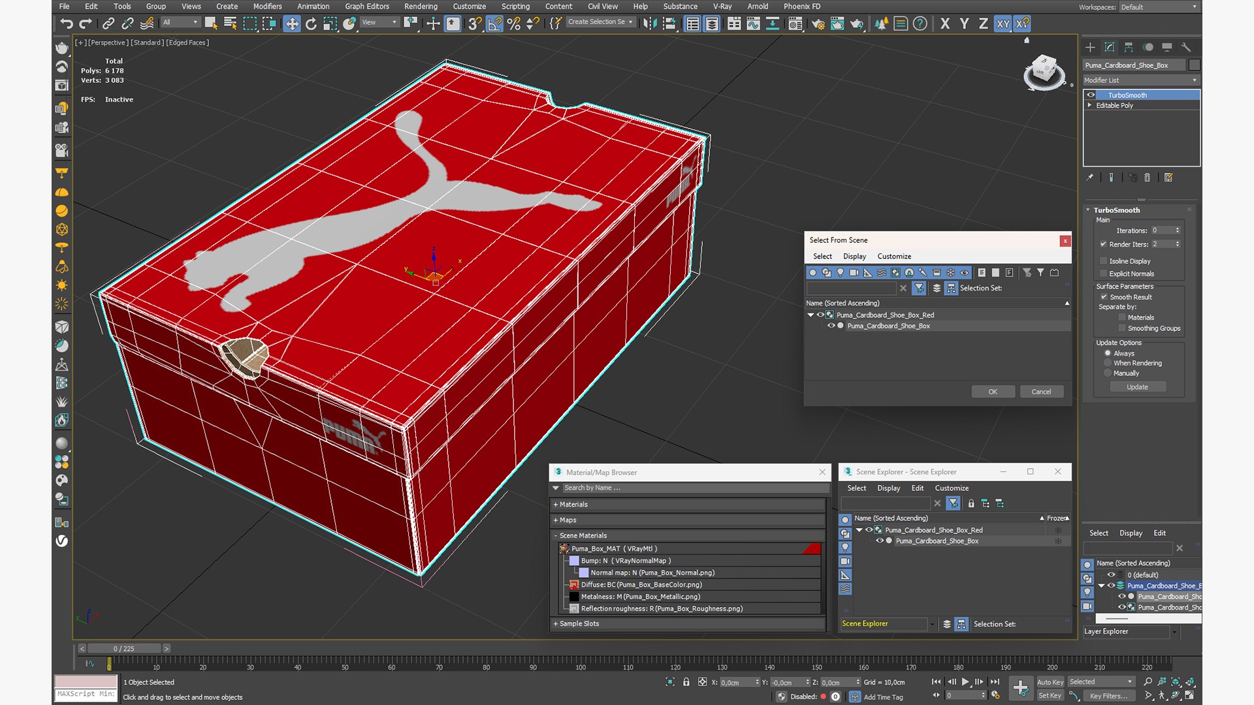Select the When Rendering update option

1108,363
